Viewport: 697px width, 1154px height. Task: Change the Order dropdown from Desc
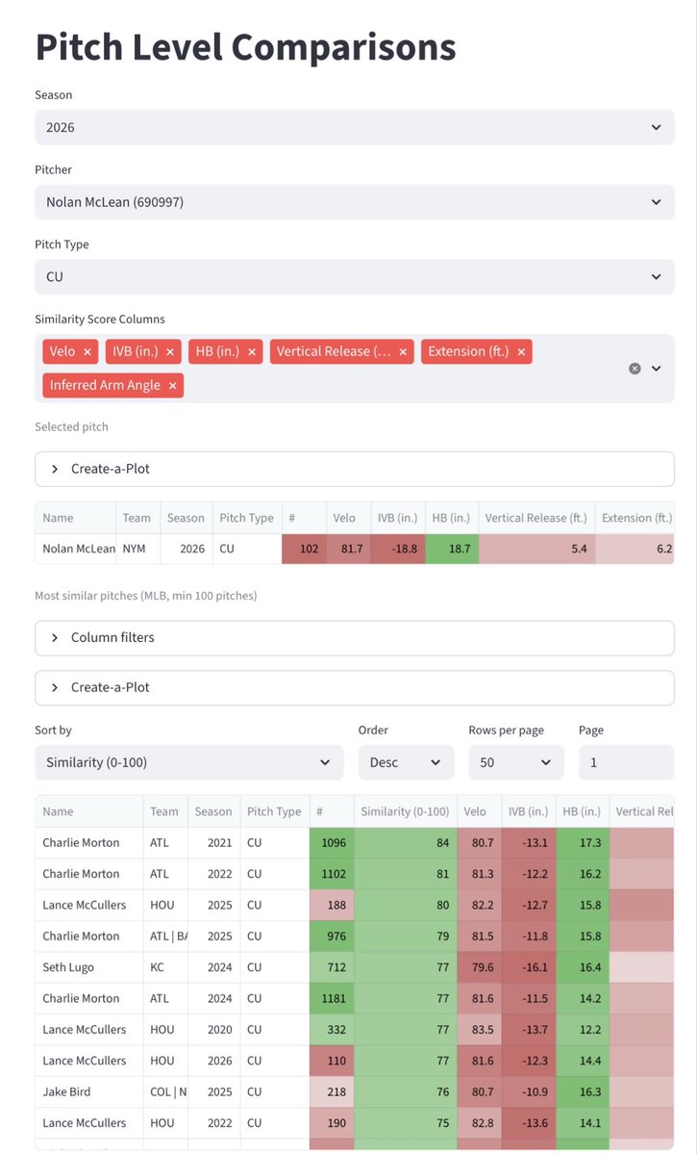tap(406, 762)
